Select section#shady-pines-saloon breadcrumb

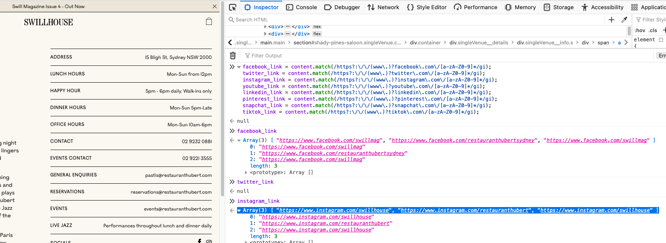347,42
